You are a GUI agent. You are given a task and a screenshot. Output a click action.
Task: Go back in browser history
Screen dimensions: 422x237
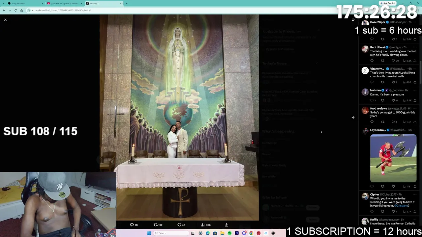coord(4,10)
